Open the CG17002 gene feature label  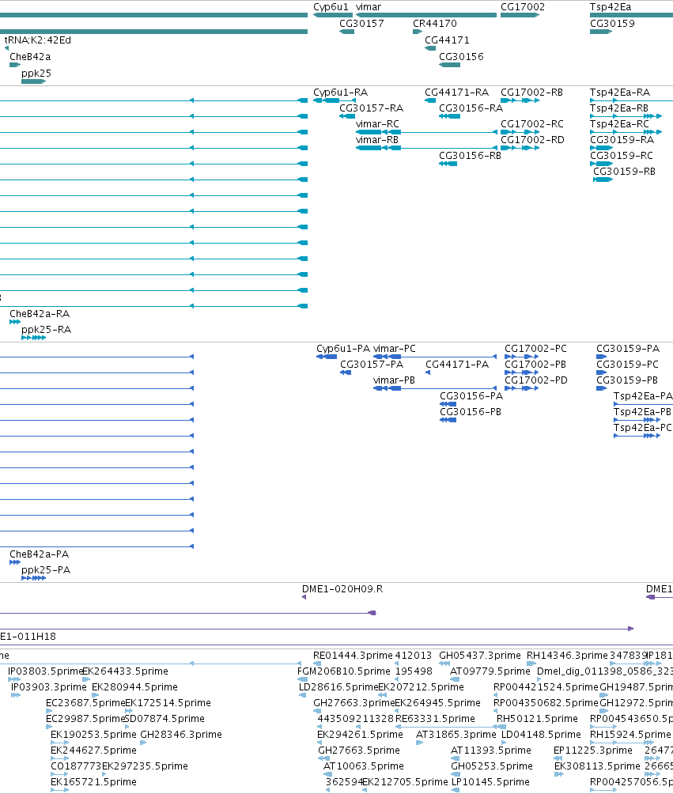523,7
